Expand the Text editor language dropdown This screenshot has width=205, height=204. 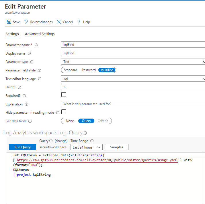(133, 79)
